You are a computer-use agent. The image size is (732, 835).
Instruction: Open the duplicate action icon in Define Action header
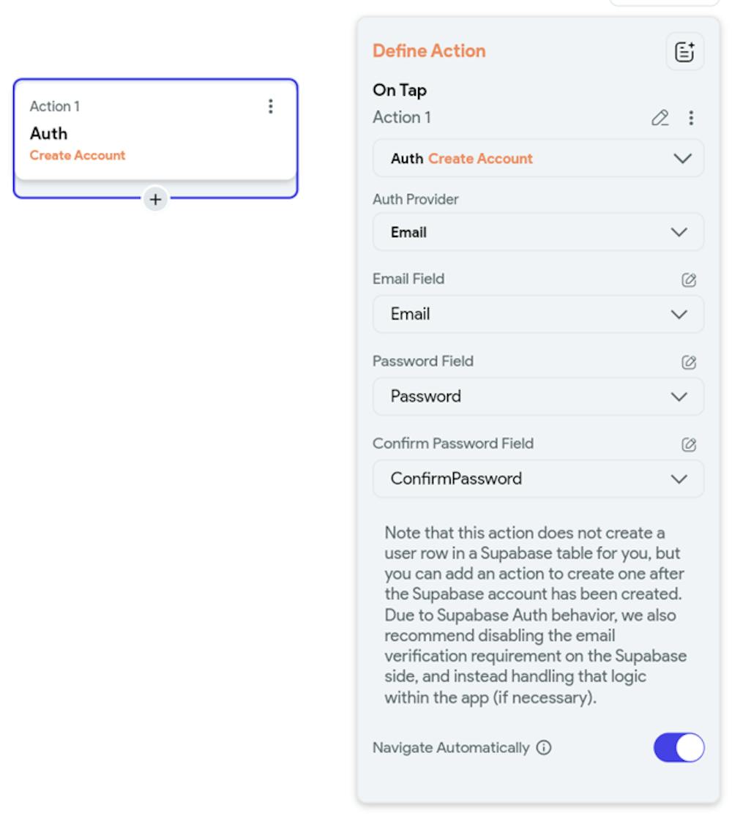[684, 50]
